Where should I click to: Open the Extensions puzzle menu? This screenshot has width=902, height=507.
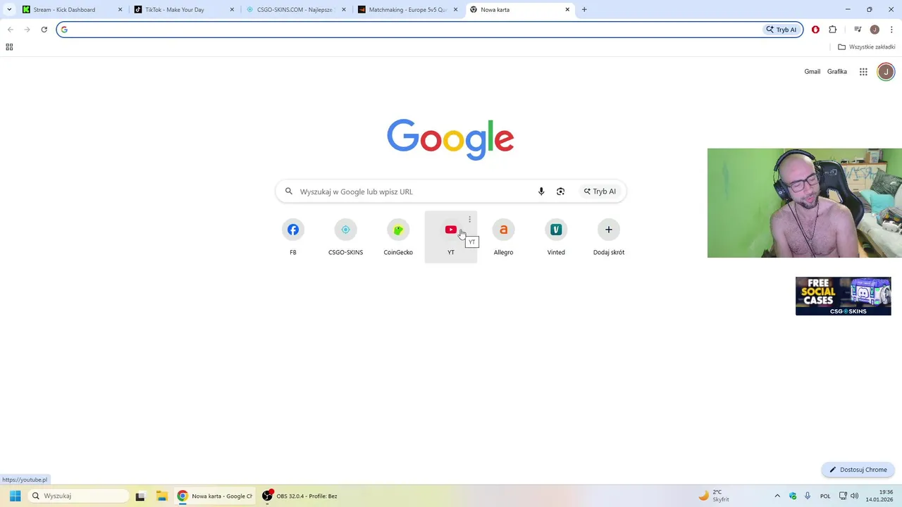[x=833, y=30]
